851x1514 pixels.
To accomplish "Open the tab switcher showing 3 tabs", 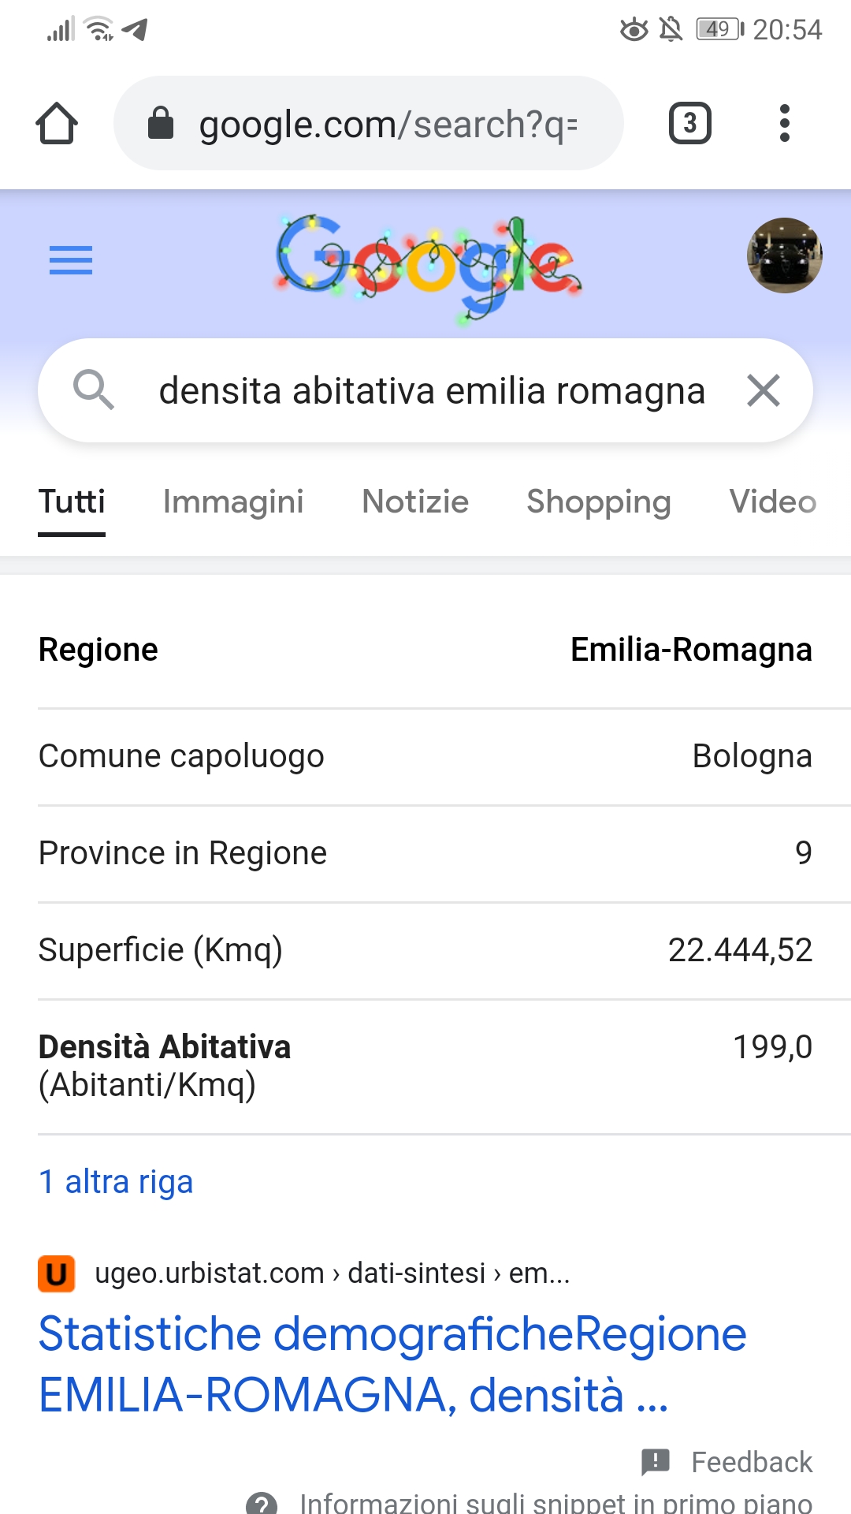I will click(689, 124).
